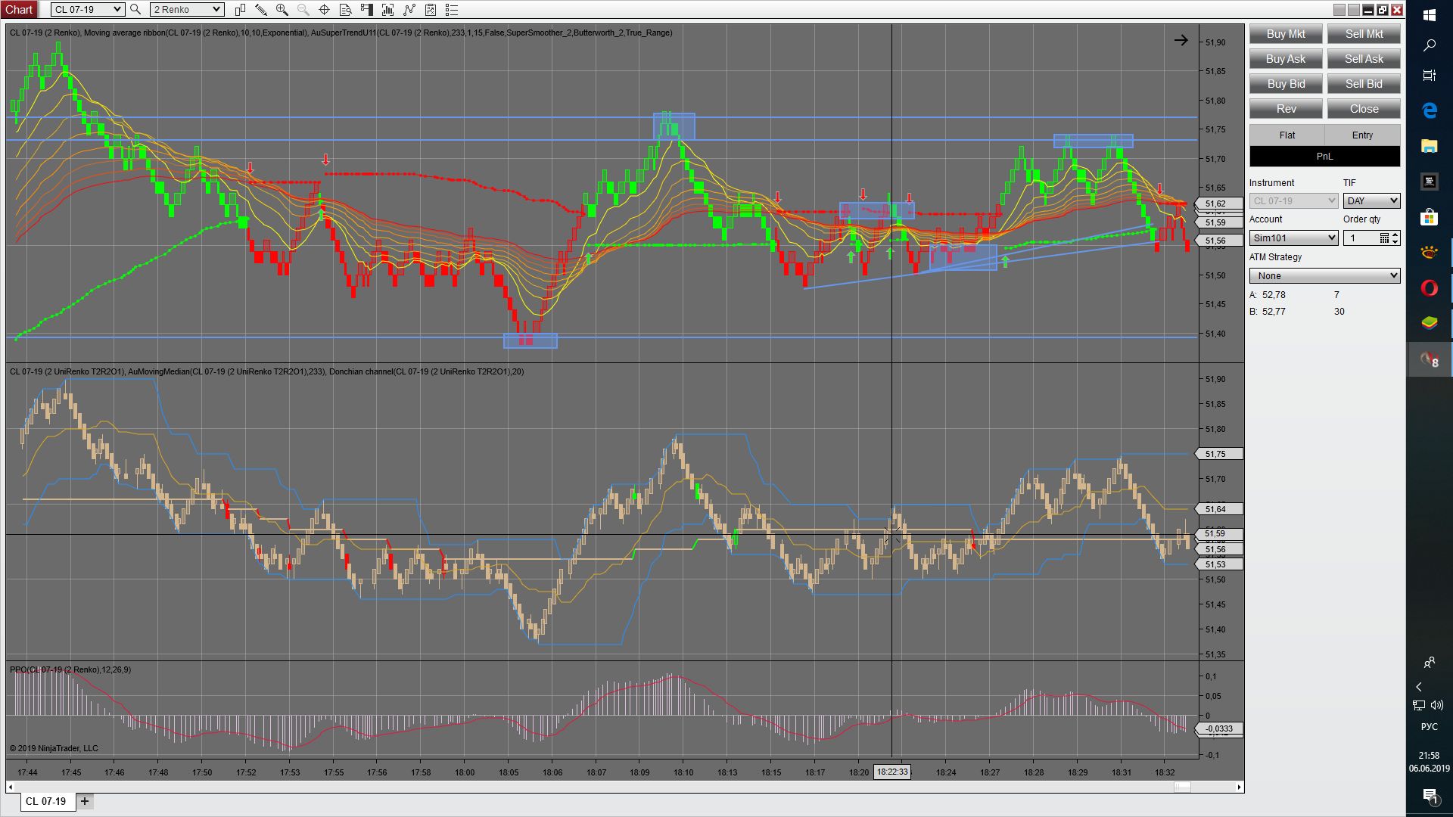The width and height of the screenshot is (1453, 817).
Task: Open the drawing tools pencil menu
Action: pos(261,10)
